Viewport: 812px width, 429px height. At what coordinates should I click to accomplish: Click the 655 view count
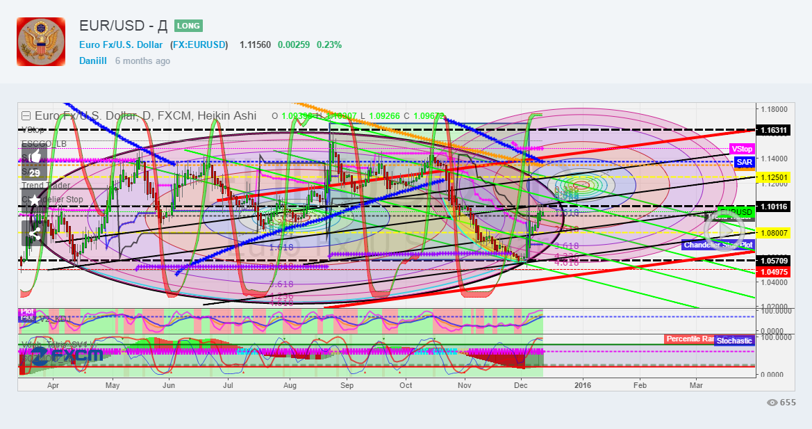coord(788,403)
